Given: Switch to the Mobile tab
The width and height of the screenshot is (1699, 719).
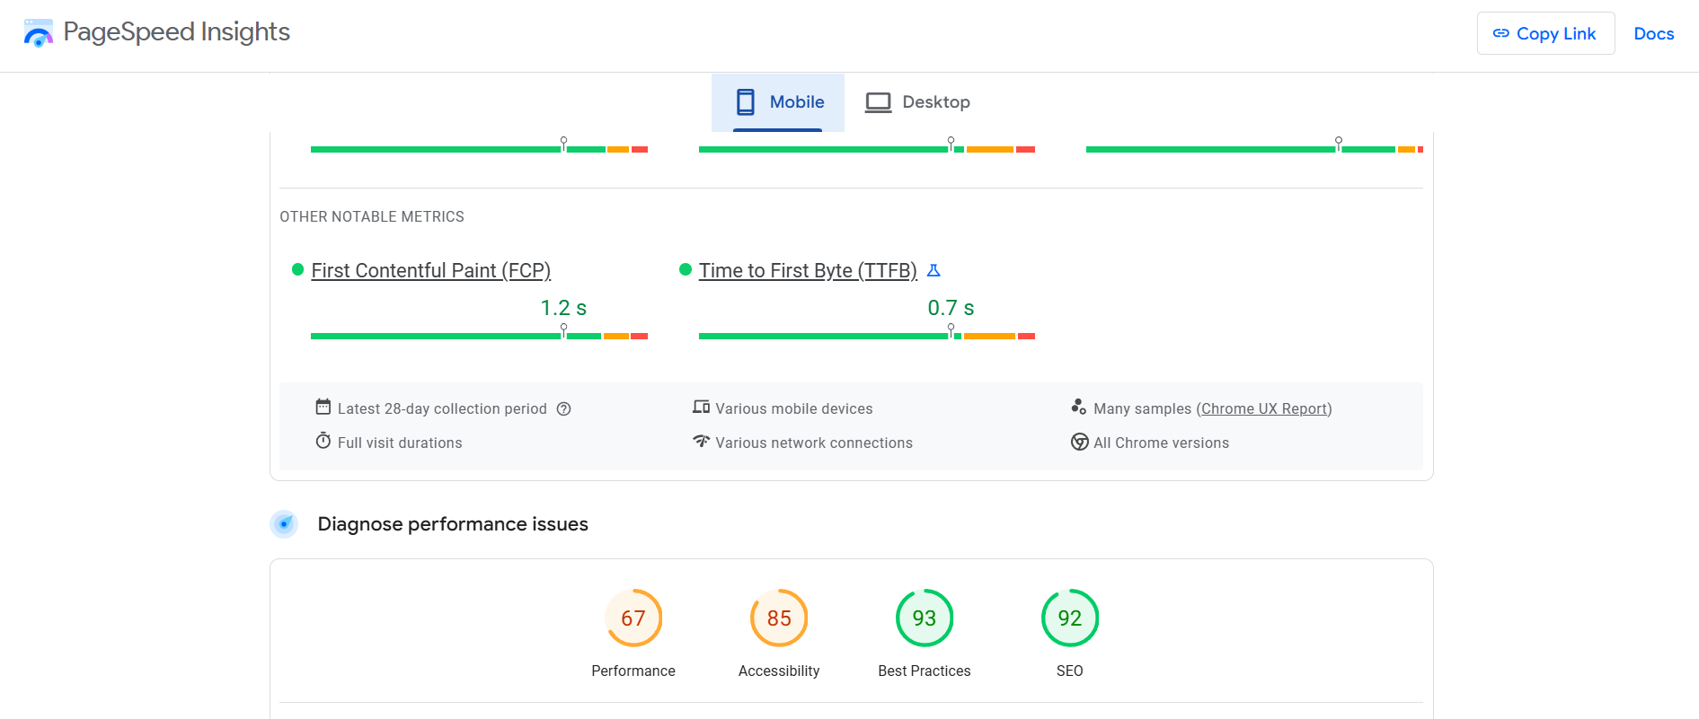Looking at the screenshot, I should pyautogui.click(x=778, y=102).
